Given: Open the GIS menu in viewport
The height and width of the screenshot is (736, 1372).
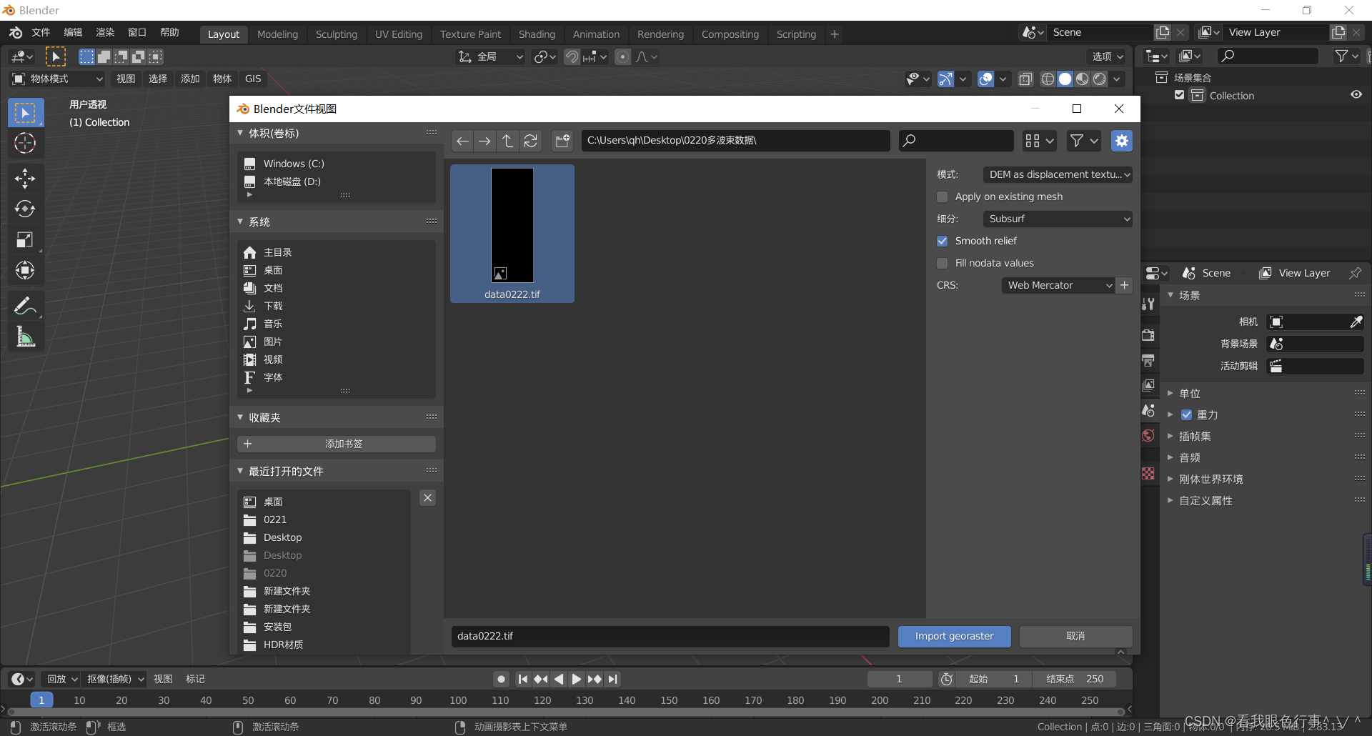Looking at the screenshot, I should (x=253, y=79).
